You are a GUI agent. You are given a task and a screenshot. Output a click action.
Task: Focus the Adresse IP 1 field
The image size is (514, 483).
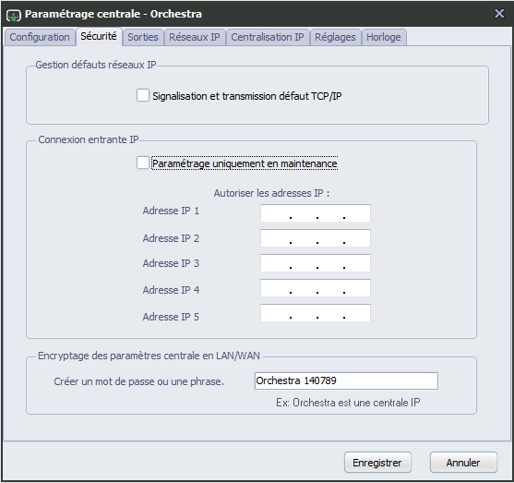(316, 213)
